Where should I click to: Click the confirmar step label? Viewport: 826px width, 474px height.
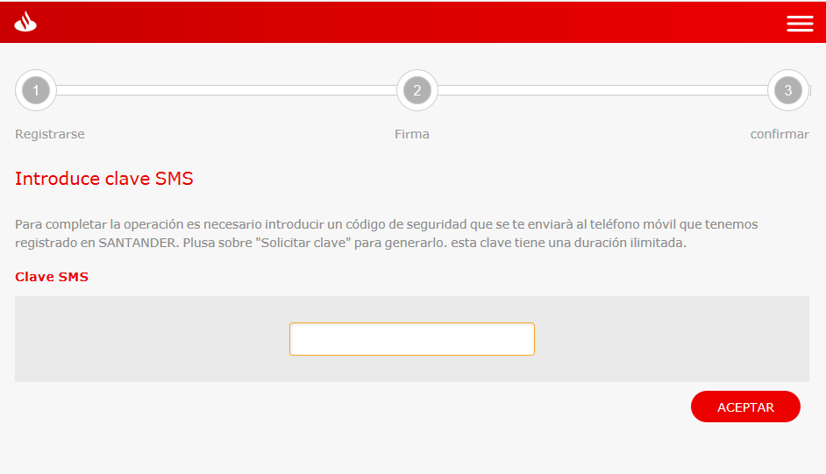click(x=780, y=134)
